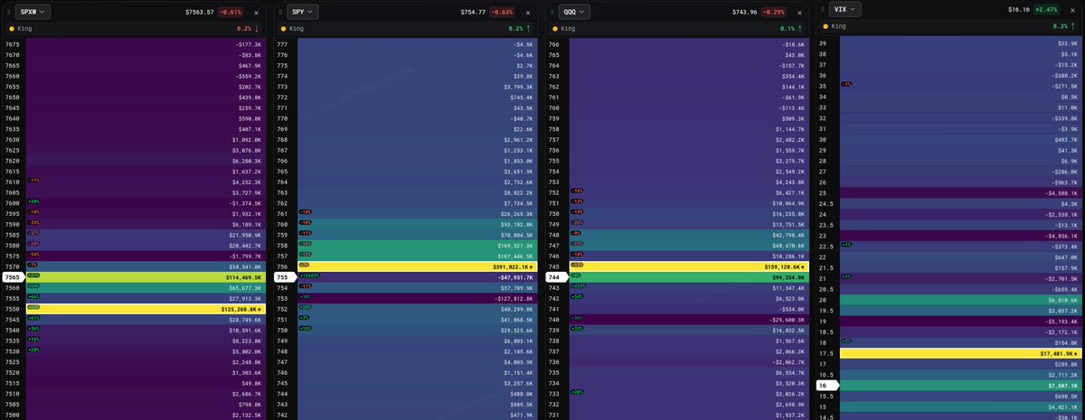Image resolution: width=1085 pixels, height=420 pixels.
Task: Close the SPXW panel
Action: 256,13
